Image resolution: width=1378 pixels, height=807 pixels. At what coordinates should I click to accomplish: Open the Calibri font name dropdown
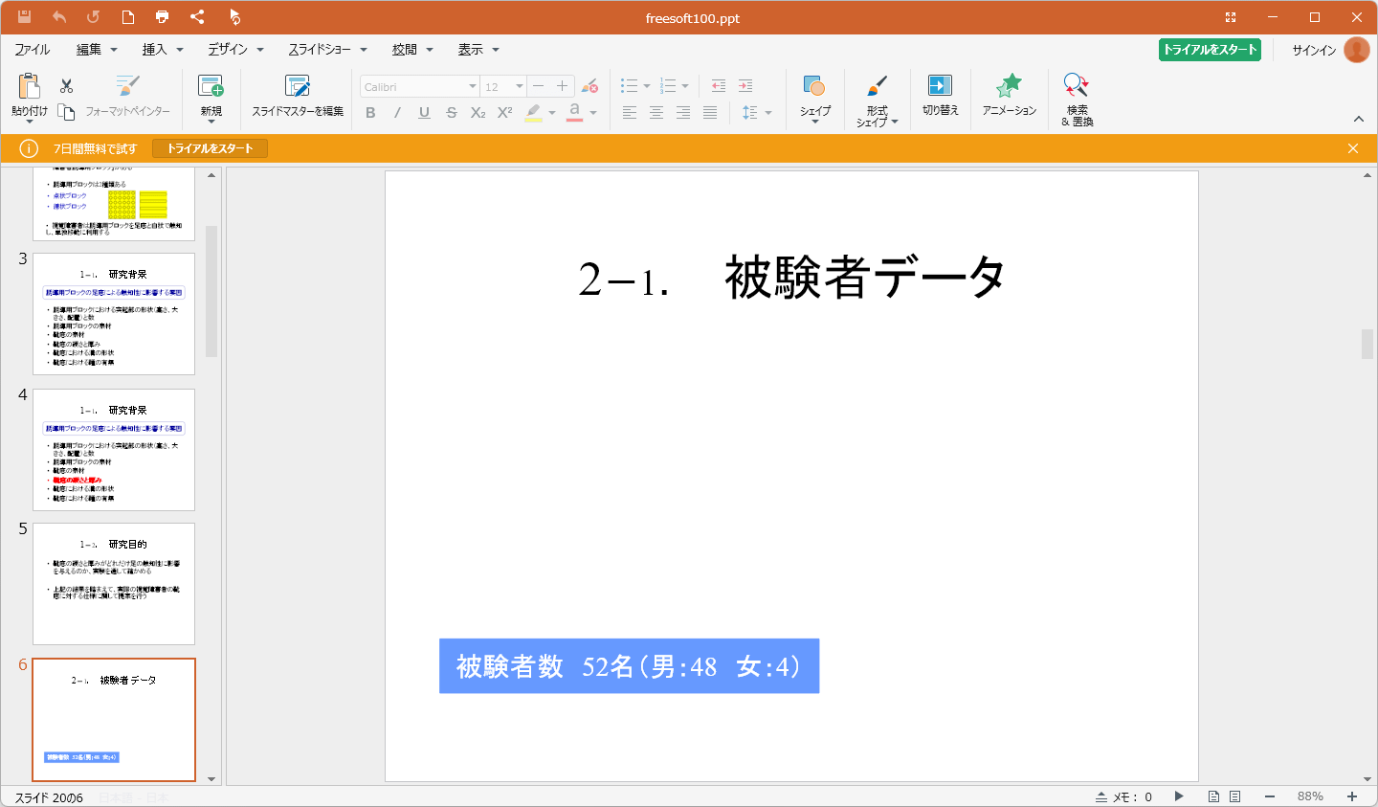[472, 86]
